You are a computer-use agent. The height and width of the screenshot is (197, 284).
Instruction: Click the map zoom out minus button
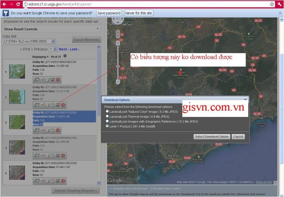pyautogui.click(x=118, y=82)
